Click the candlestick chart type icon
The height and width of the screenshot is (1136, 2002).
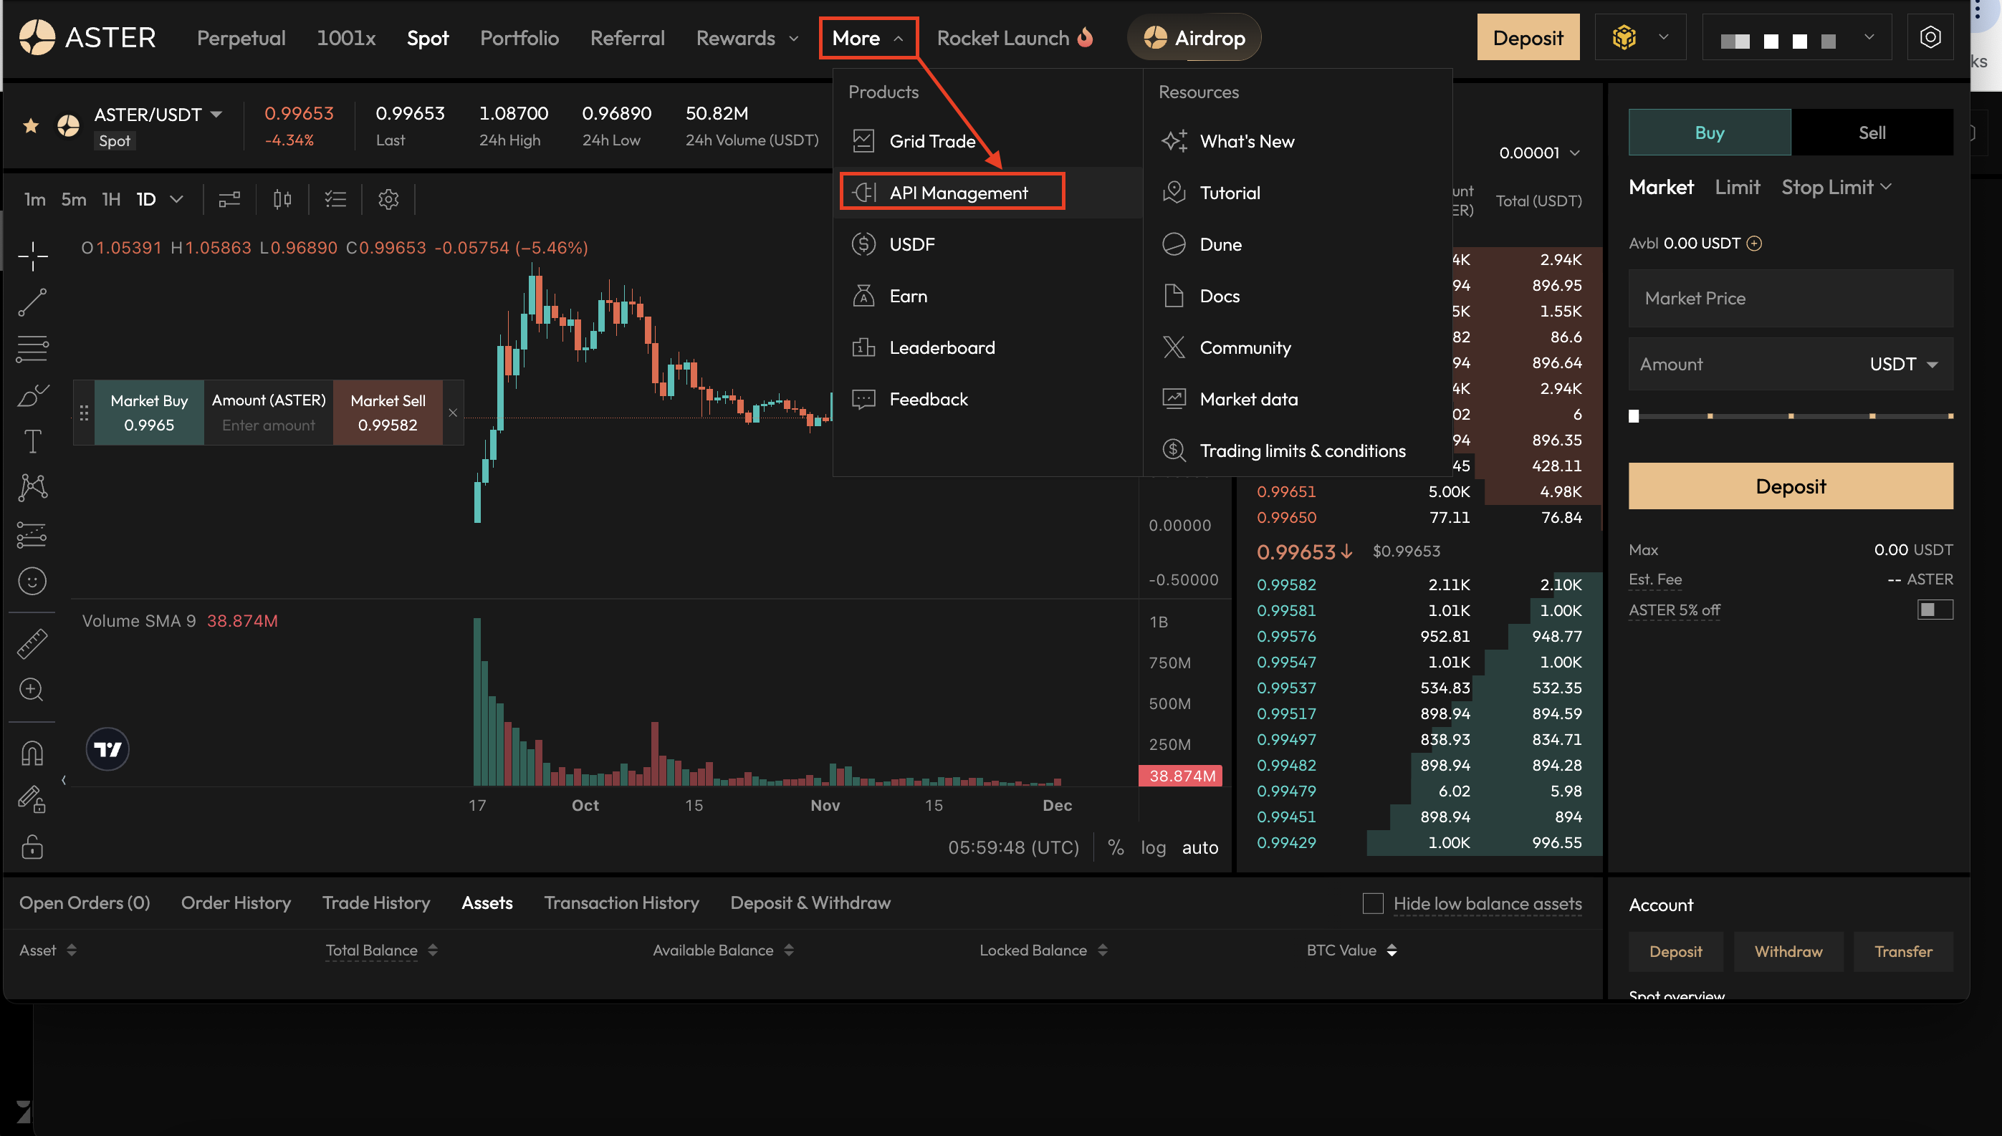pyautogui.click(x=282, y=200)
